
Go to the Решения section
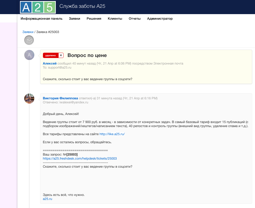[94, 19]
